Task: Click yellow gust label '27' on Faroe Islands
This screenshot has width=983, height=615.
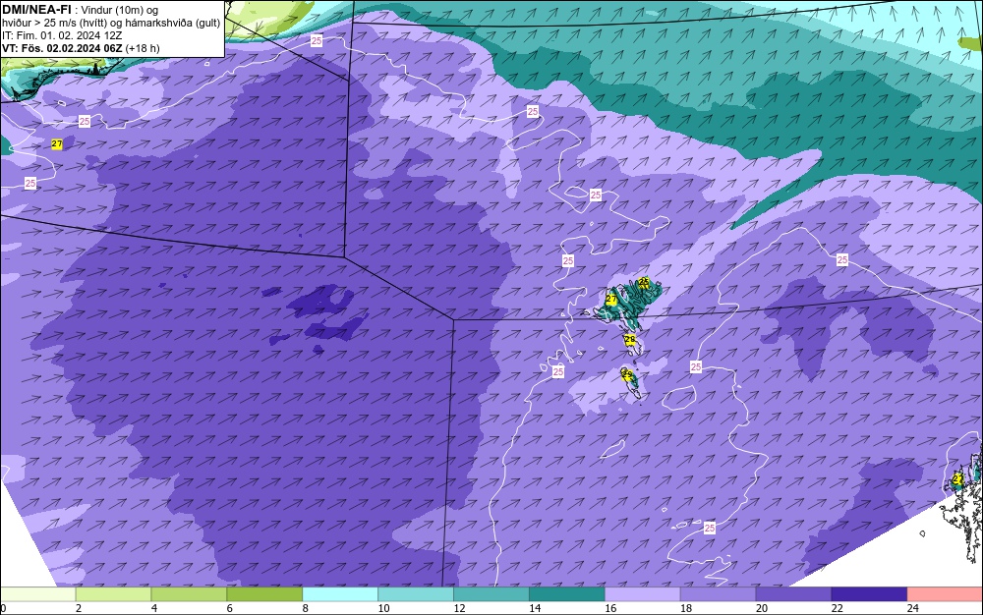Action: coord(611,300)
